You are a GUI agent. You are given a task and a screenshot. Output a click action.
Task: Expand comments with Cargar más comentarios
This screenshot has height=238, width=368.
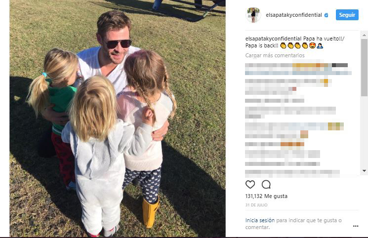point(275,55)
